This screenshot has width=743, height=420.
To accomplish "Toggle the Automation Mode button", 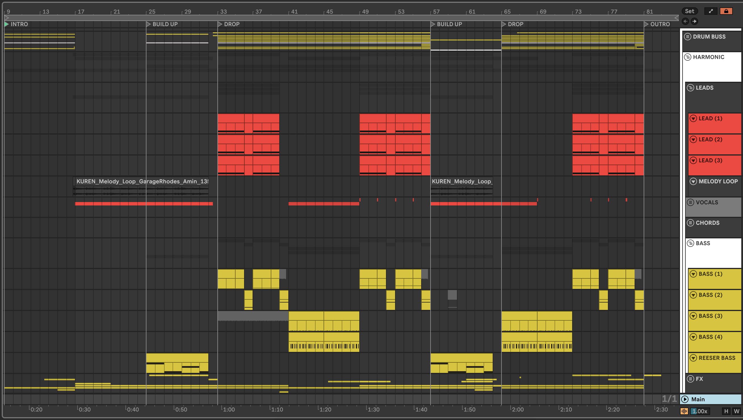I will point(711,11).
